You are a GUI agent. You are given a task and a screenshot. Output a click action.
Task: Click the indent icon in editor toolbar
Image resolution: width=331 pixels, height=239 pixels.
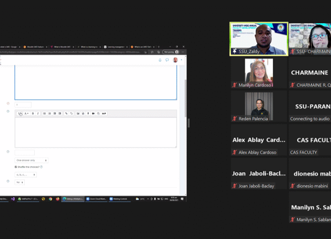point(60,114)
